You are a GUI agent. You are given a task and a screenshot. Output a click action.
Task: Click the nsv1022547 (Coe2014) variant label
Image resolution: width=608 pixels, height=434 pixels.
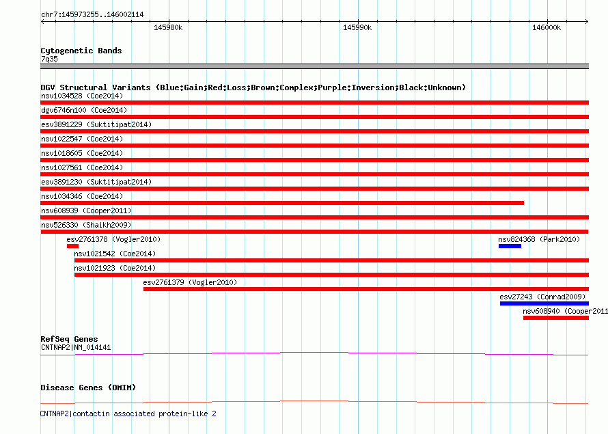(x=82, y=139)
